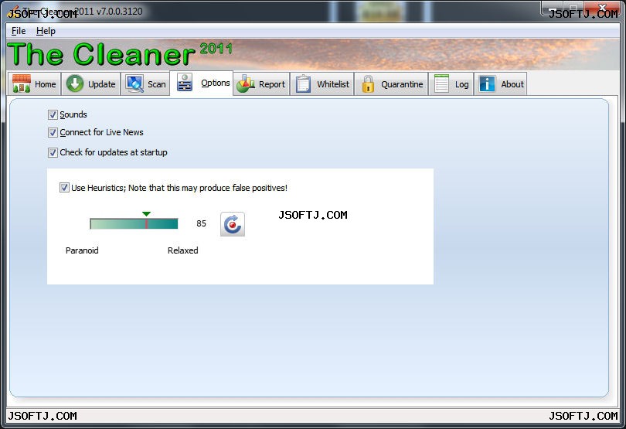
Task: Click the Log list sheet icon
Action: (441, 84)
